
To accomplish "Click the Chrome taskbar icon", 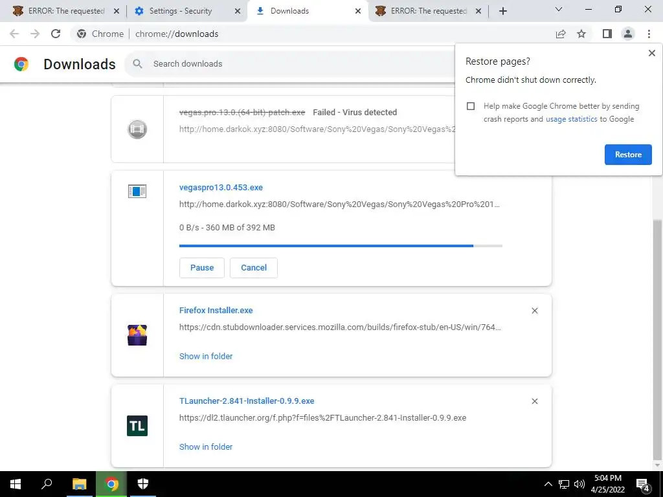I will [x=111, y=484].
